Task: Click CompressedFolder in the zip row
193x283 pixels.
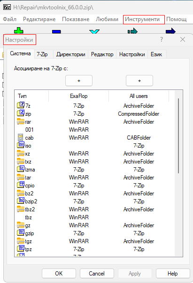Action: (x=139, y=114)
